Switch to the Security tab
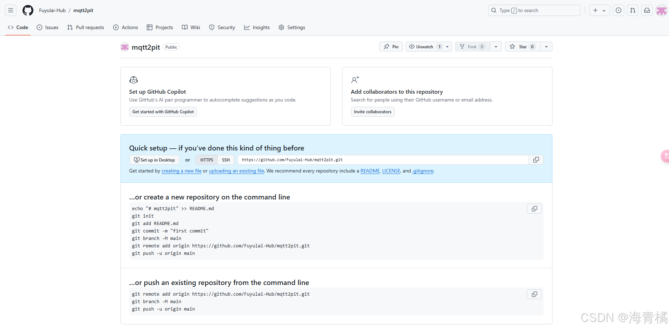Screen dimensions: 669x329 (x=222, y=27)
